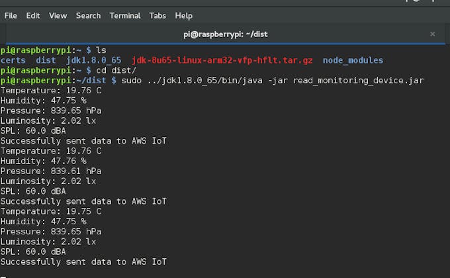
Task: Open the File menu
Action: tap(11, 15)
